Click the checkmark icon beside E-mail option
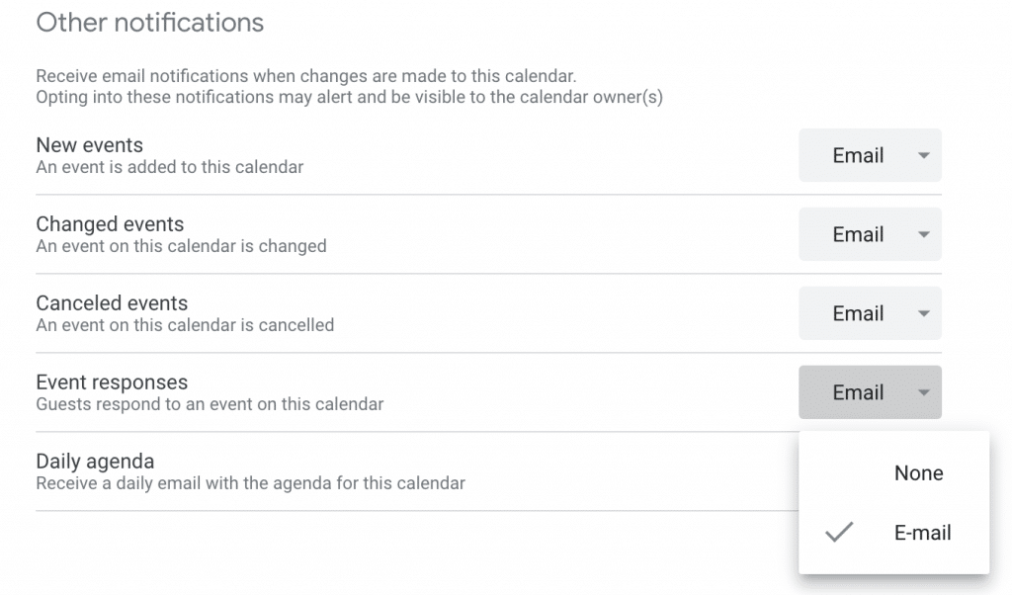 point(839,533)
